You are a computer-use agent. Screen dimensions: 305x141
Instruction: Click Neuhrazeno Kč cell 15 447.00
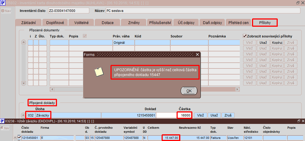[x=195, y=138]
